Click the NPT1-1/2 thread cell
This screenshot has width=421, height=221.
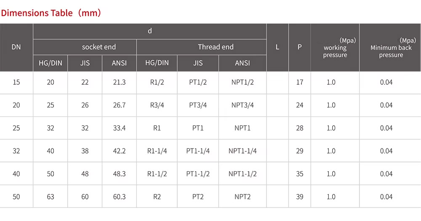[x=242, y=174]
